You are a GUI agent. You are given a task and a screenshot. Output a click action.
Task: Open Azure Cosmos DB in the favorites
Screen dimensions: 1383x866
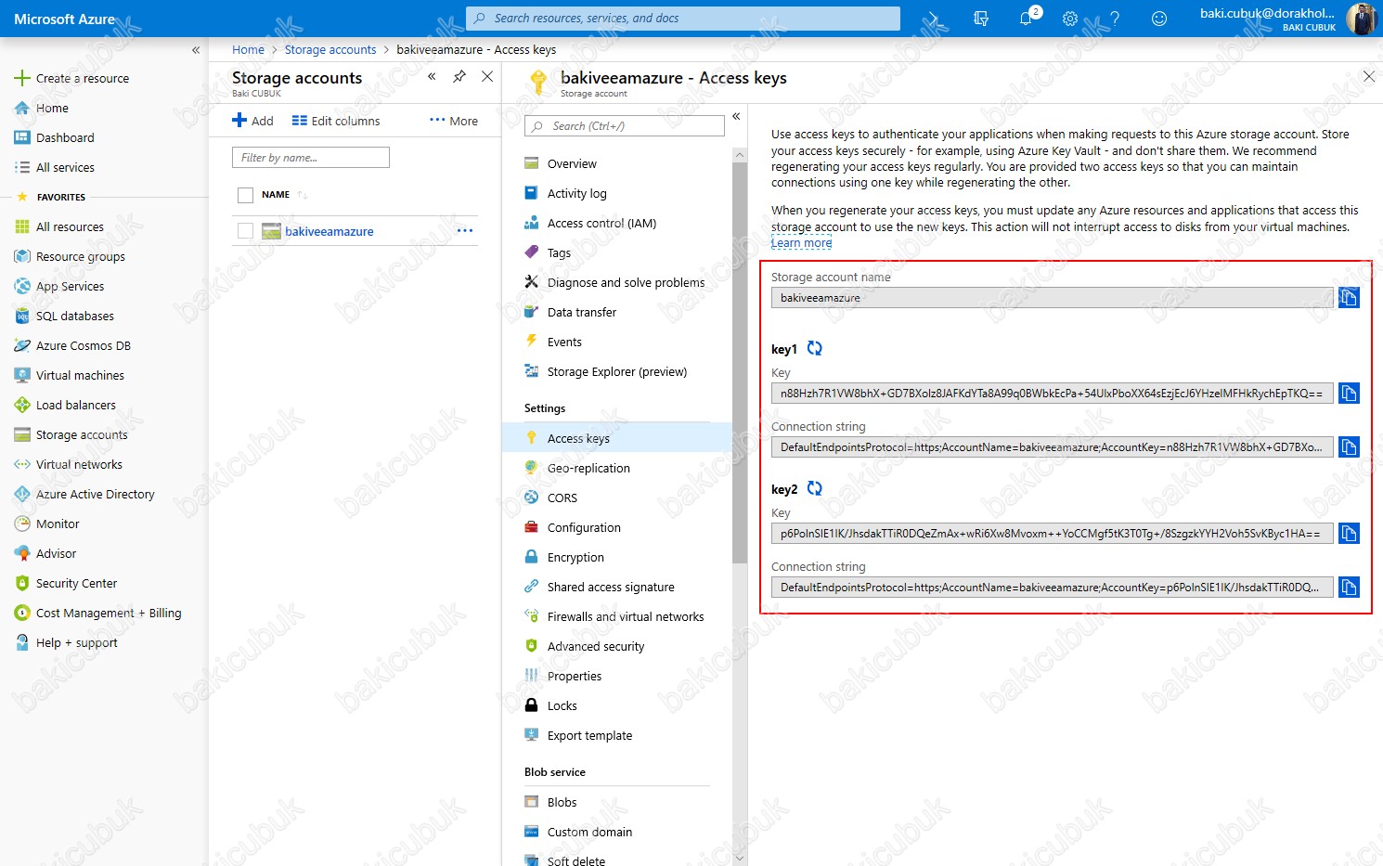83,345
